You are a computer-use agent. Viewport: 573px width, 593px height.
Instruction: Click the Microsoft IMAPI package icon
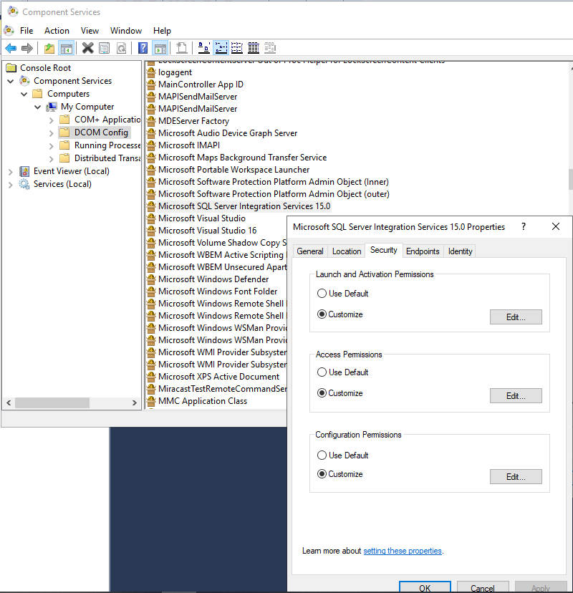pyautogui.click(x=151, y=145)
